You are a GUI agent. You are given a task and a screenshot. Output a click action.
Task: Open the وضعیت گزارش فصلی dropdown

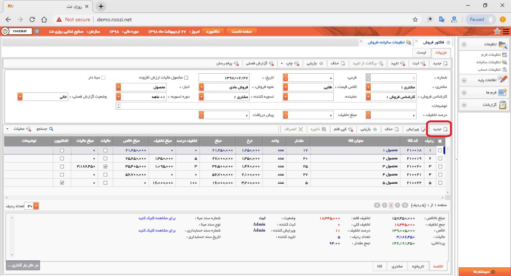20,97
